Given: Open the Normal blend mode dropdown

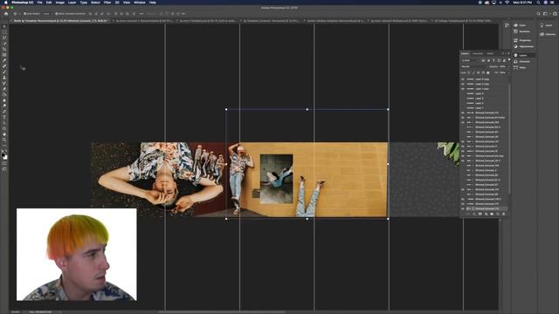Looking at the screenshot, I should (x=474, y=66).
